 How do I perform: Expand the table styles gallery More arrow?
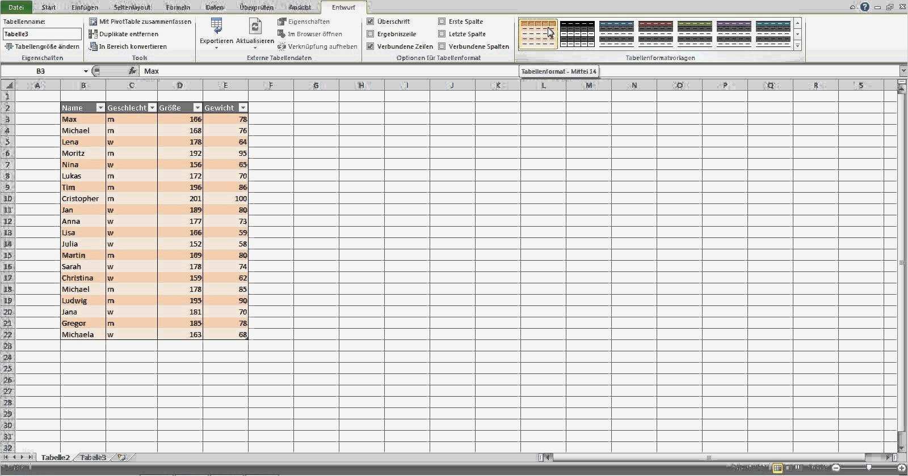[797, 46]
